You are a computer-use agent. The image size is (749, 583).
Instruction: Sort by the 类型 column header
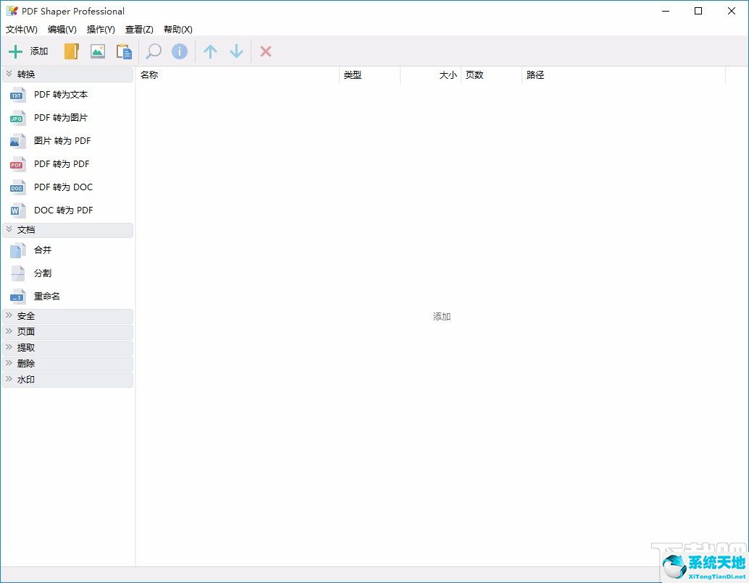coord(369,75)
